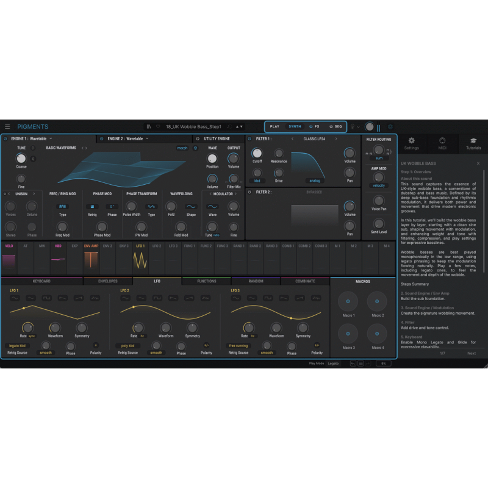Click the wavetable 3D view cube icon
The image size is (488, 488).
click(195, 148)
